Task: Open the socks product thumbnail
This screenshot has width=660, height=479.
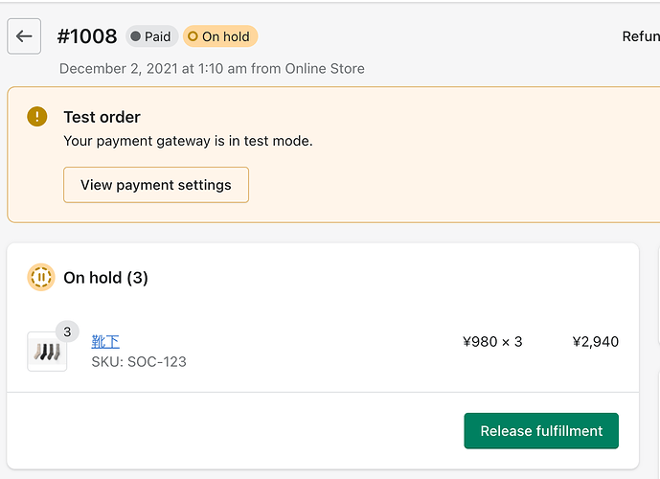Action: point(46,352)
